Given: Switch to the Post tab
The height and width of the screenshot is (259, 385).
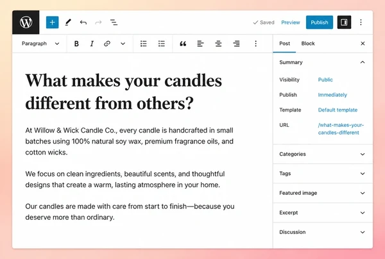Looking at the screenshot, I should click(284, 44).
